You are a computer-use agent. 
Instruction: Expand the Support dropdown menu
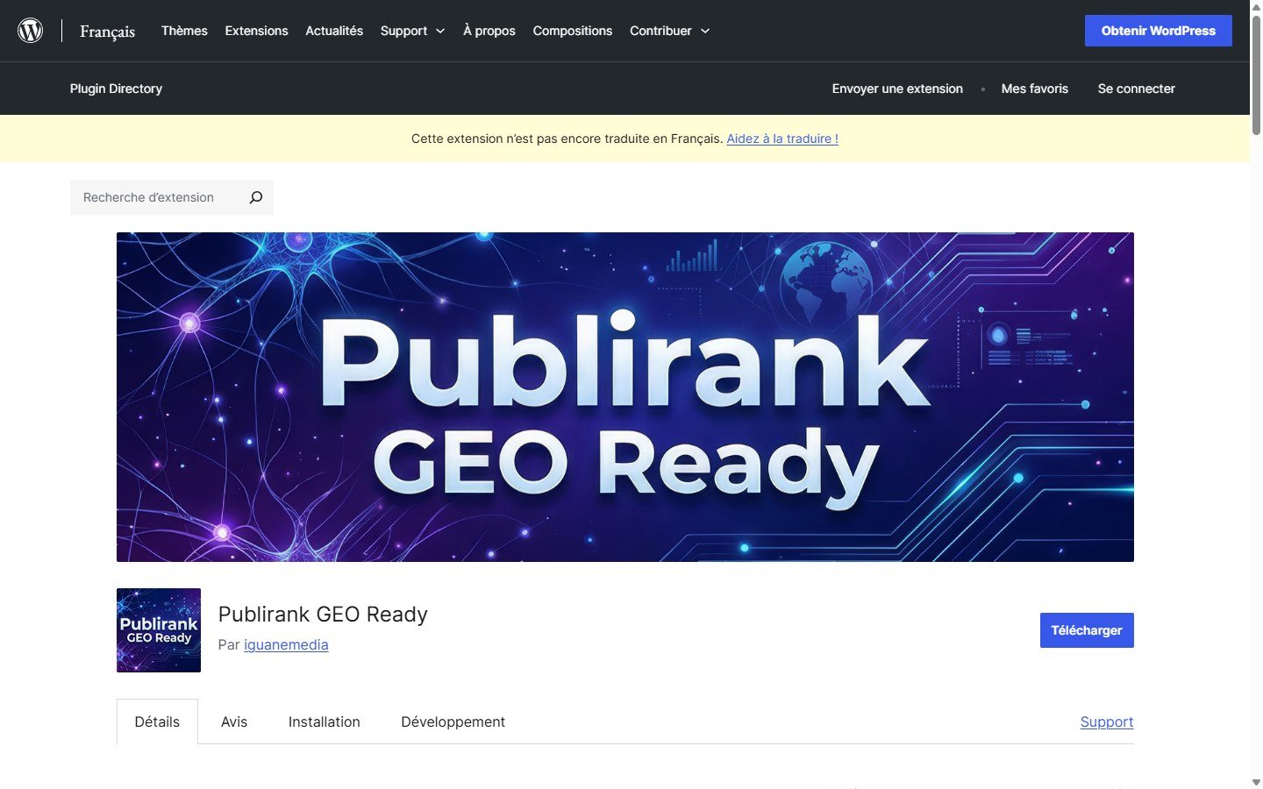[412, 31]
